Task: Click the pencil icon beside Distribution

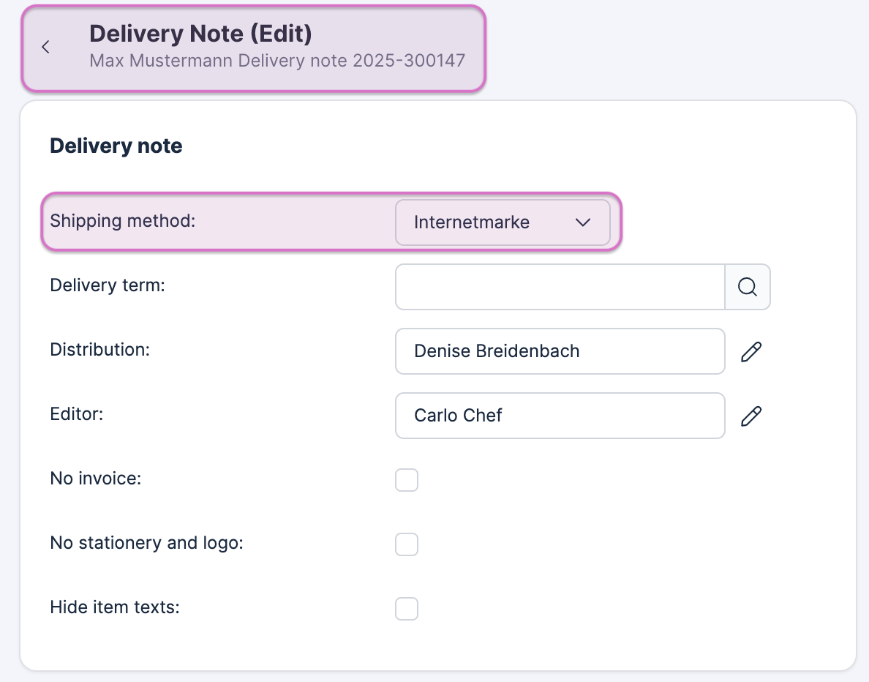Action: pos(751,351)
